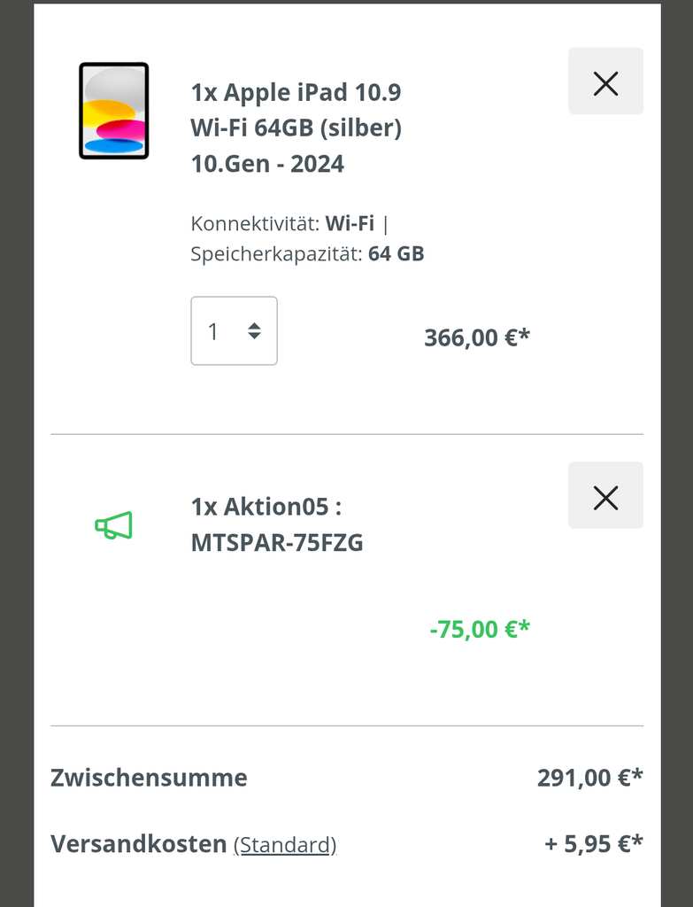The height and width of the screenshot is (907, 693).
Task: Decrease quantity with the down arrow
Action: [x=254, y=336]
